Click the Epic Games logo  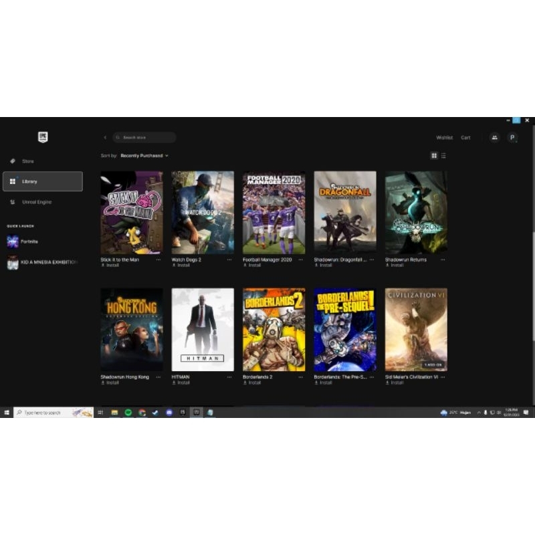(x=43, y=137)
